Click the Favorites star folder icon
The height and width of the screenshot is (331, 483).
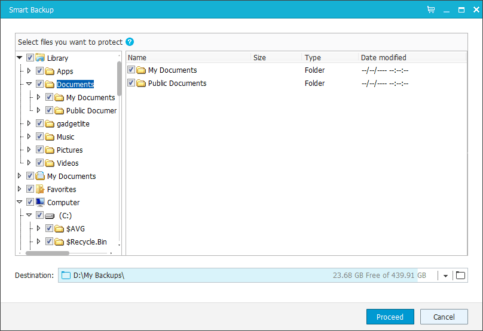tap(39, 189)
